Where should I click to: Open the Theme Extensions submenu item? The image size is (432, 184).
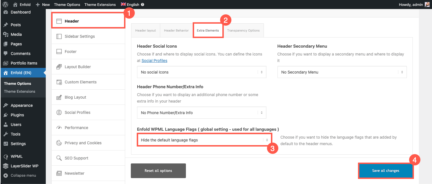19,91
